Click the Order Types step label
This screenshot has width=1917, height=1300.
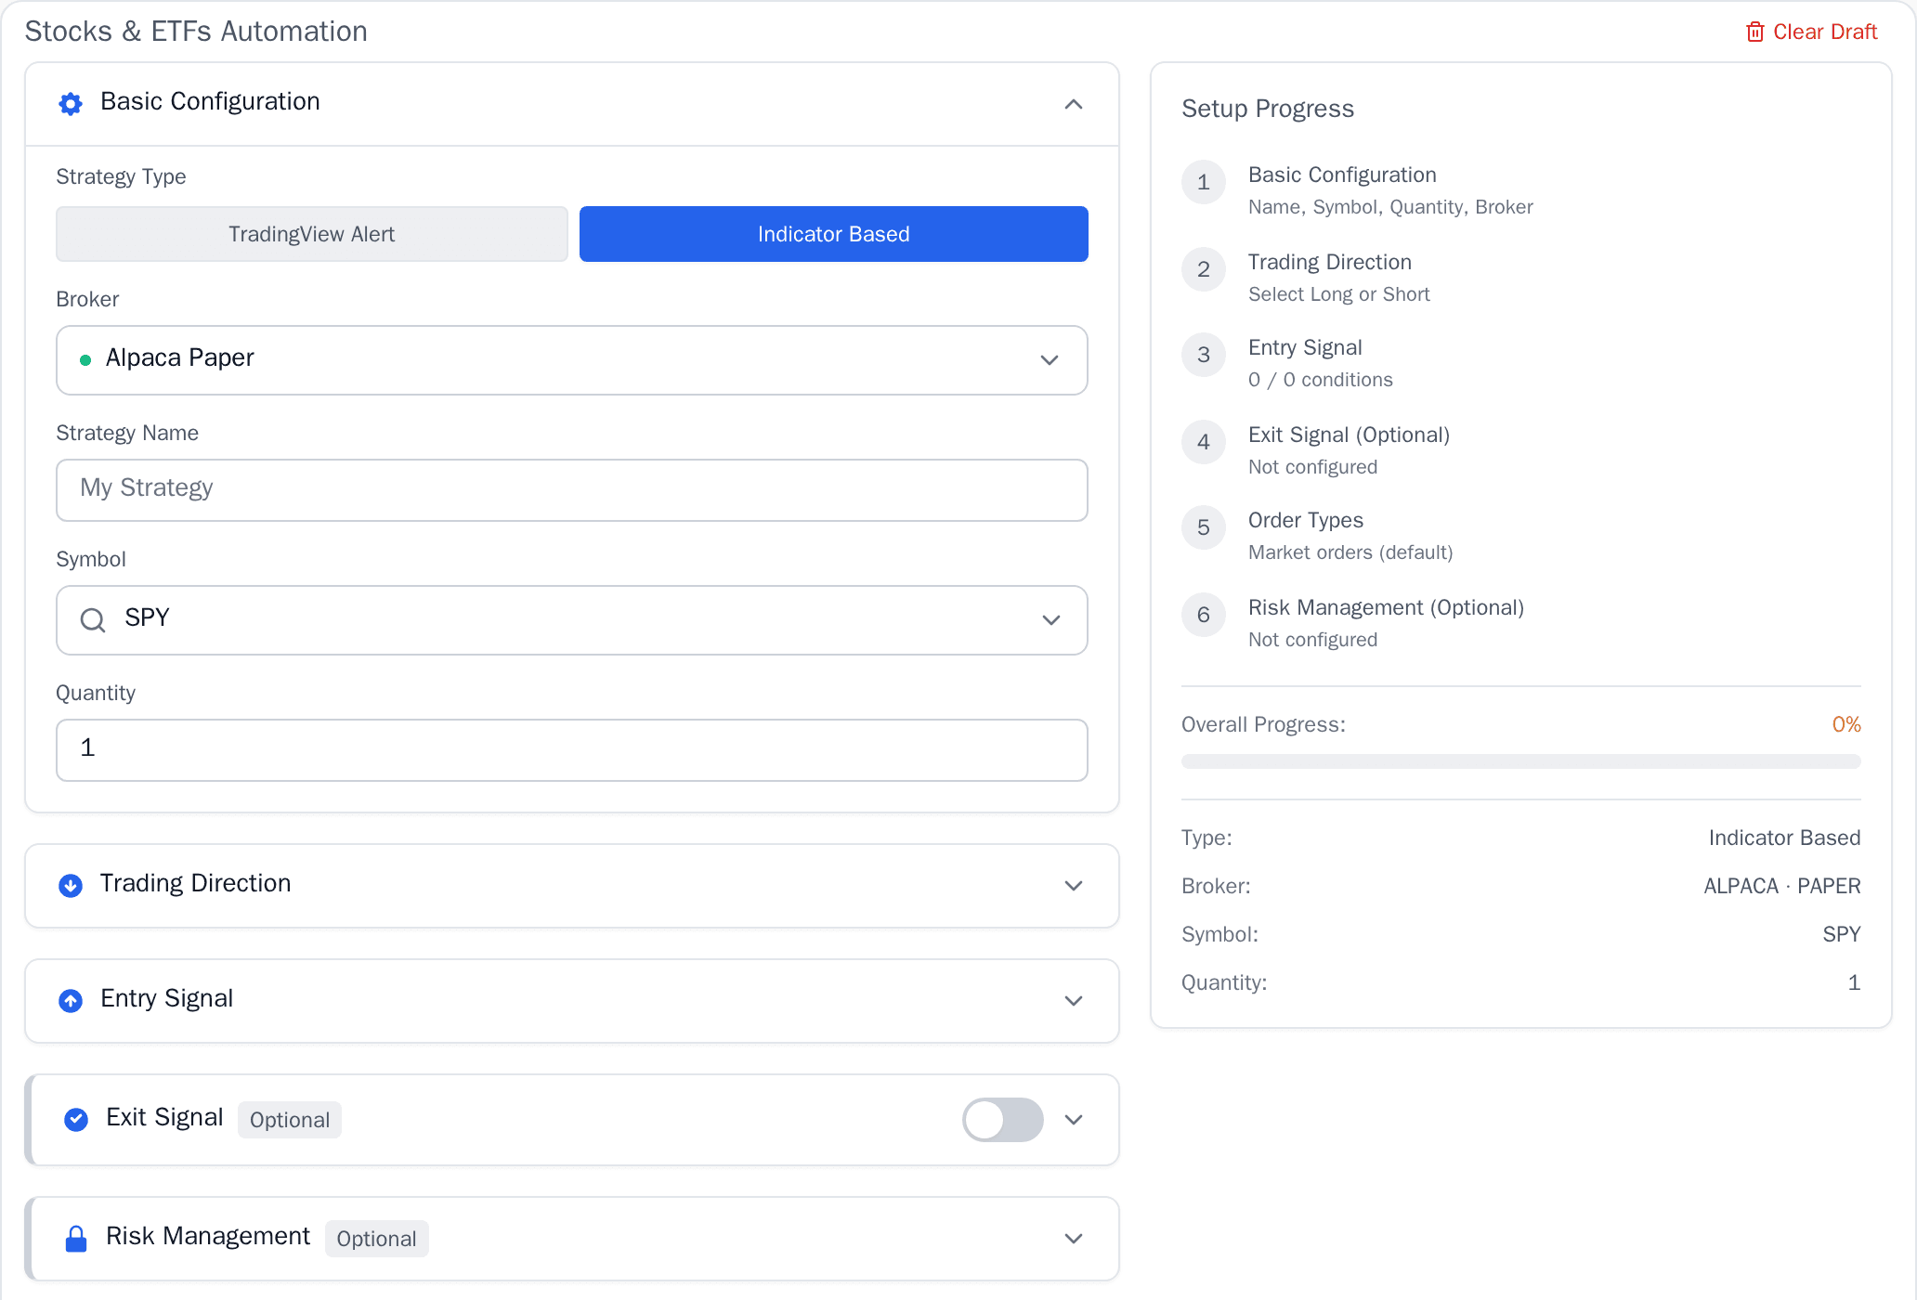(1306, 520)
